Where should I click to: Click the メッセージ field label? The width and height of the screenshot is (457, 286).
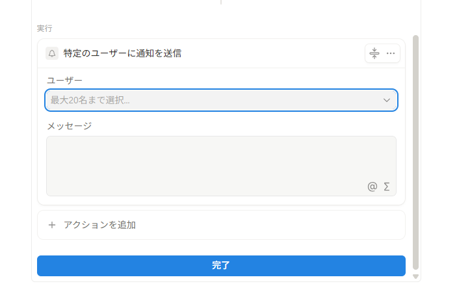(70, 126)
